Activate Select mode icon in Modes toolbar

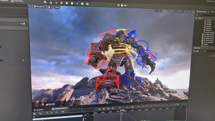(45, 2)
